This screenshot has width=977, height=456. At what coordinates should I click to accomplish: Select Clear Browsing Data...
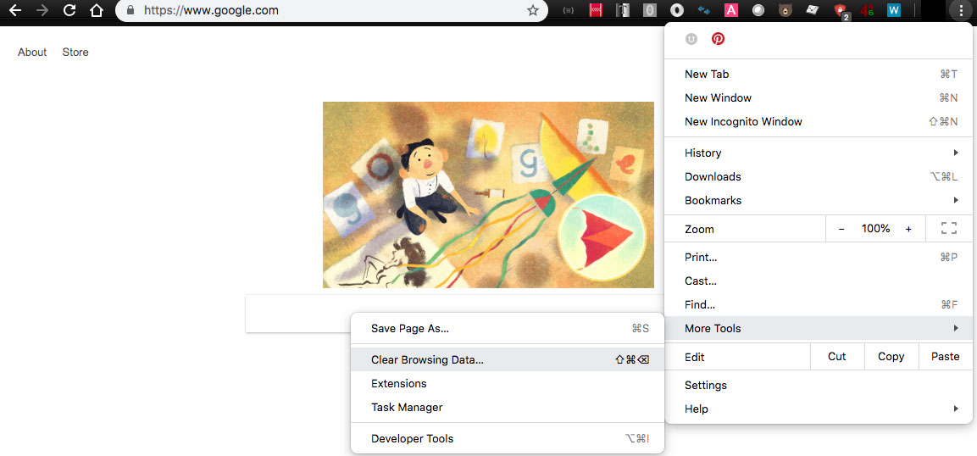pyautogui.click(x=508, y=359)
